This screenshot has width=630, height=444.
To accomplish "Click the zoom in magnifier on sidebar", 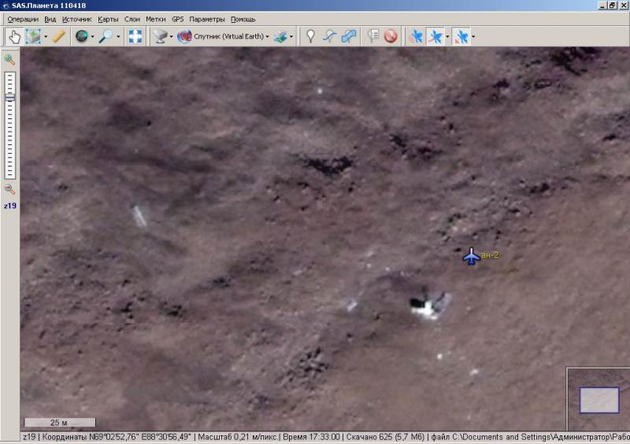I will tap(10, 59).
